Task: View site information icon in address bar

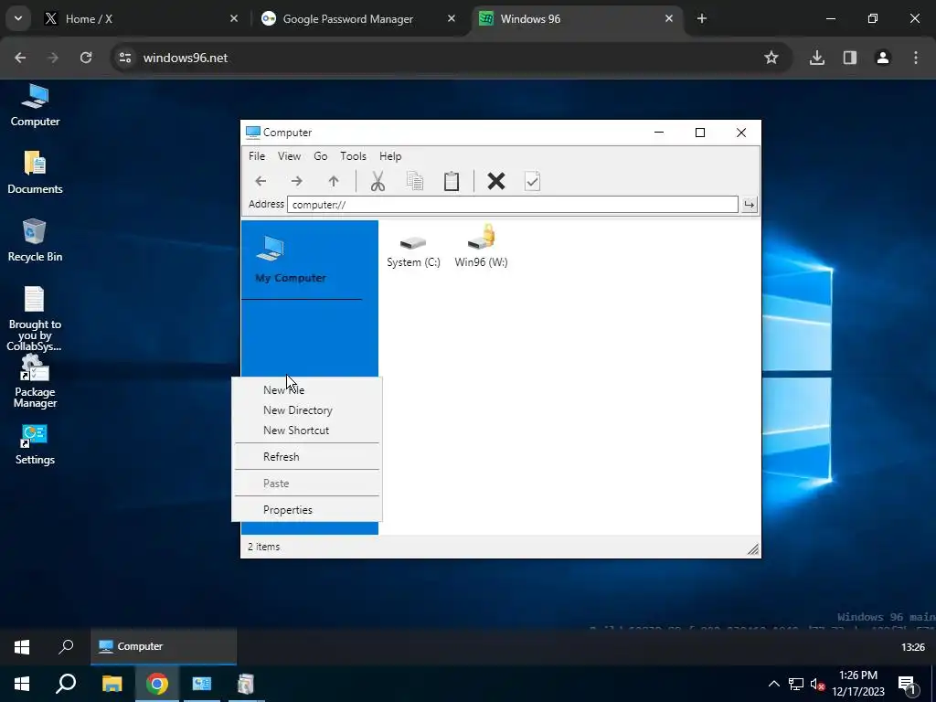Action: pos(125,58)
